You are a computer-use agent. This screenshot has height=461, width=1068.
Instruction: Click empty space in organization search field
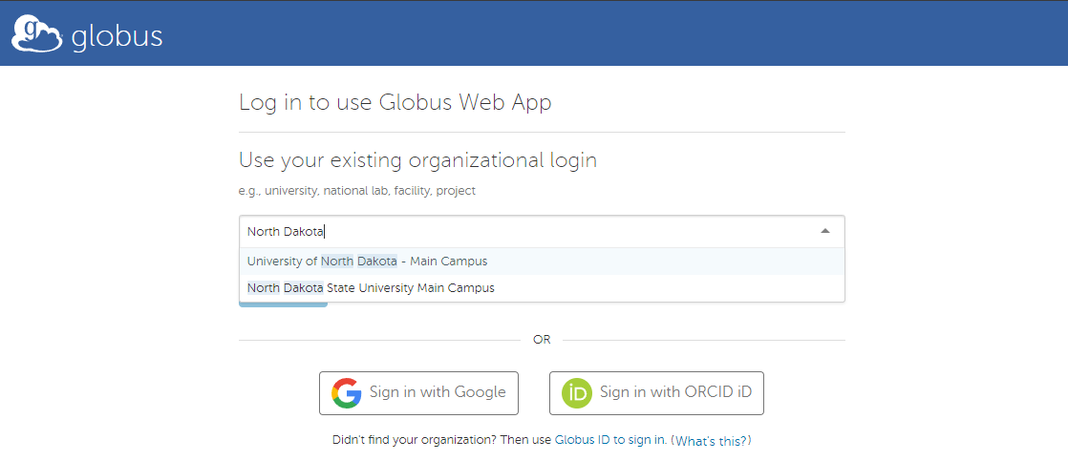[x=573, y=231]
